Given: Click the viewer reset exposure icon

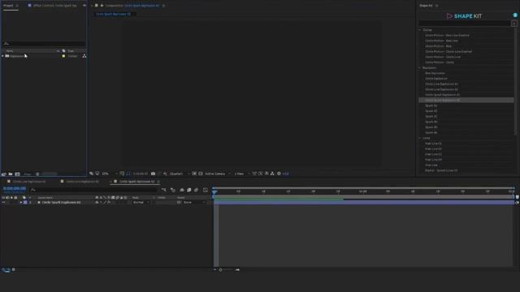Looking at the screenshot, I should [279, 174].
